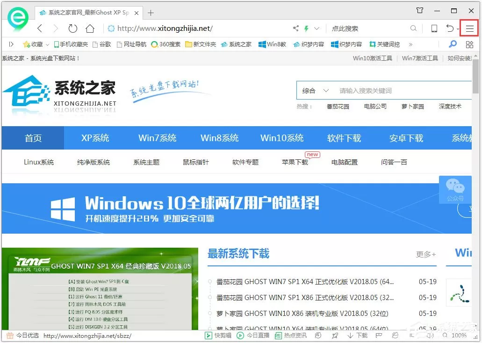
Task: Select the Win10系统 navigation tab
Action: [x=282, y=138]
